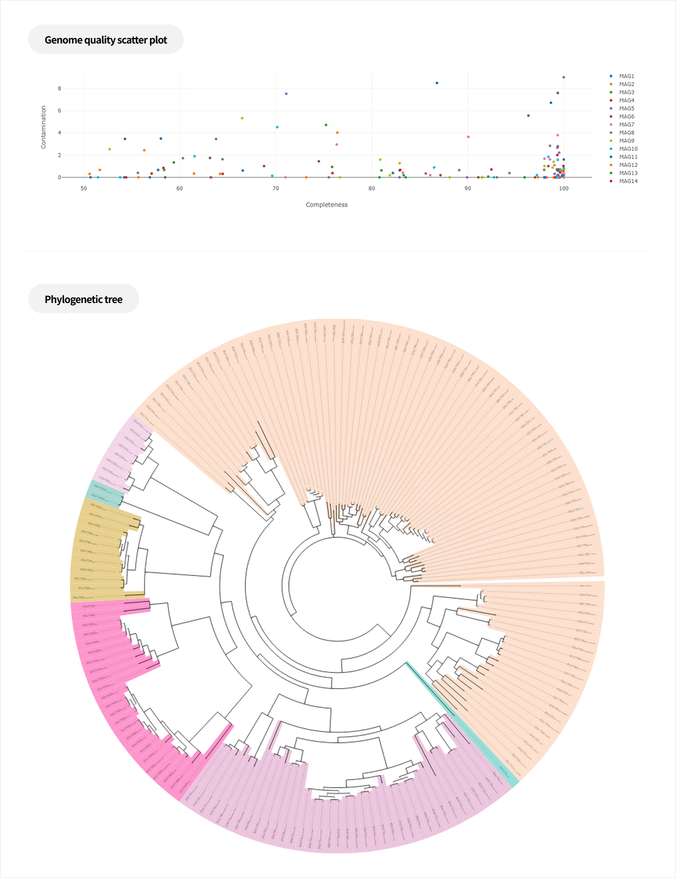Toggle the MAG13 legend entry
Viewport: 676px width, 878px height.
point(628,173)
